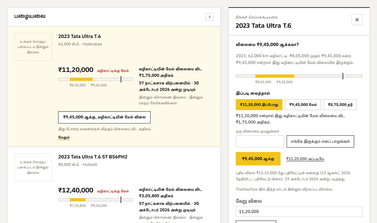377x223 pixels.
Task: Close the 2023 Tata Ultra T.6 side panel
Action: click(x=357, y=20)
